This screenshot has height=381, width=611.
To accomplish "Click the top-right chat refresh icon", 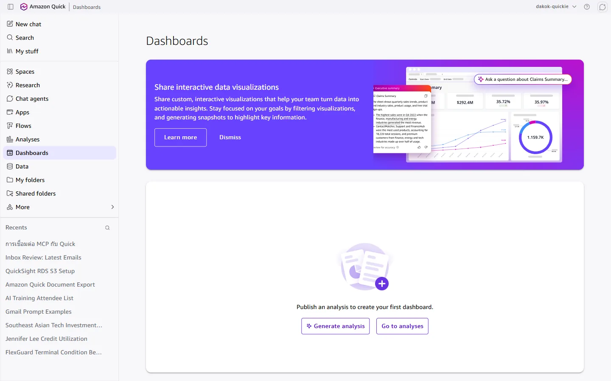I will tap(603, 7).
